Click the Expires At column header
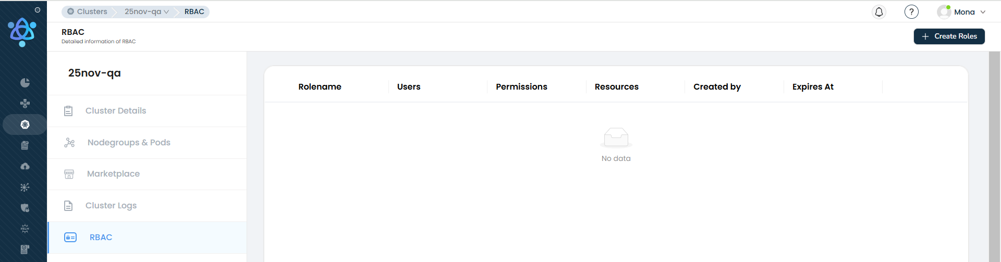This screenshot has height=262, width=1001. coord(813,87)
